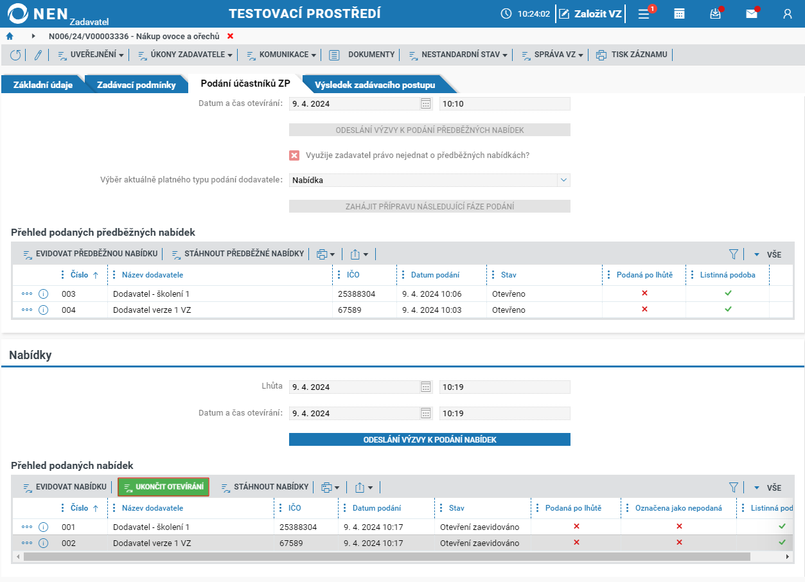Open Komunikace dropdown menu
Screen dimensions: 805x582
pos(281,55)
